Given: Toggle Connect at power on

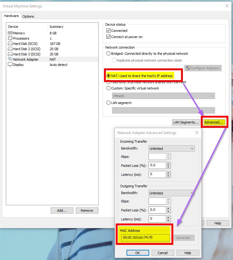Looking at the screenshot, I should (x=108, y=37).
